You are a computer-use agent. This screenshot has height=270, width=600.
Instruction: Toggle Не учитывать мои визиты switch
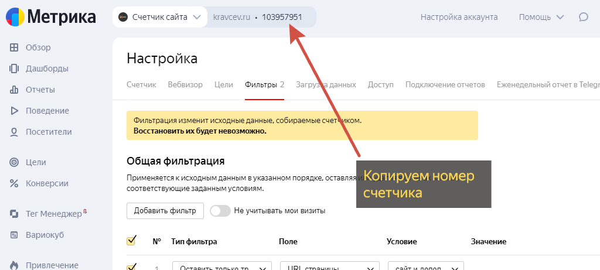pyautogui.click(x=220, y=211)
